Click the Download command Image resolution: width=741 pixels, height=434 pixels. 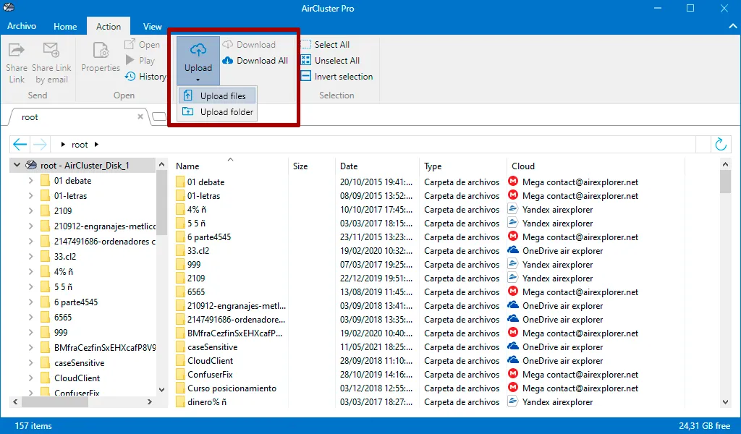(249, 44)
